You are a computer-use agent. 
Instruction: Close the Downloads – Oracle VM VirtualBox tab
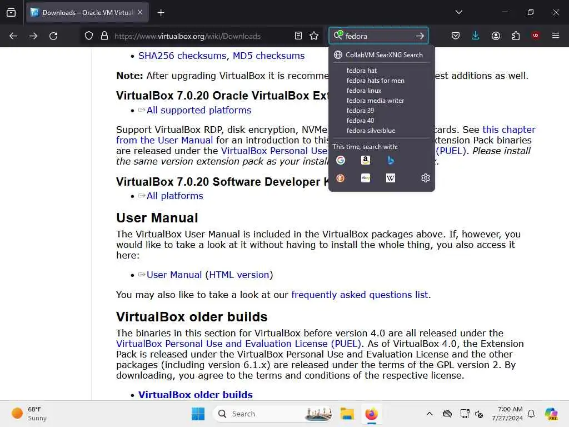(140, 12)
